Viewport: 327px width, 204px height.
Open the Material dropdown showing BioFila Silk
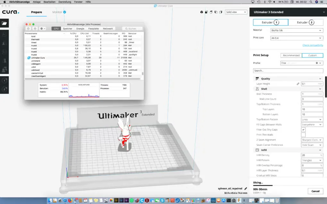(297, 30)
